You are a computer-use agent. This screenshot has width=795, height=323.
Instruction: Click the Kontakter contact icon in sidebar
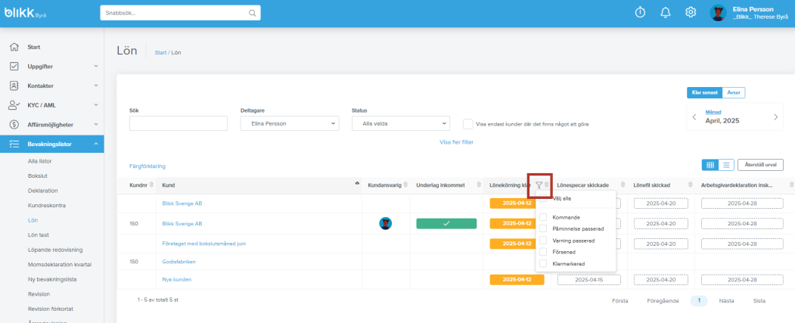(14, 85)
